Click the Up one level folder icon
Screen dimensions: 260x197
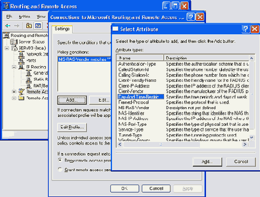(x=29, y=26)
